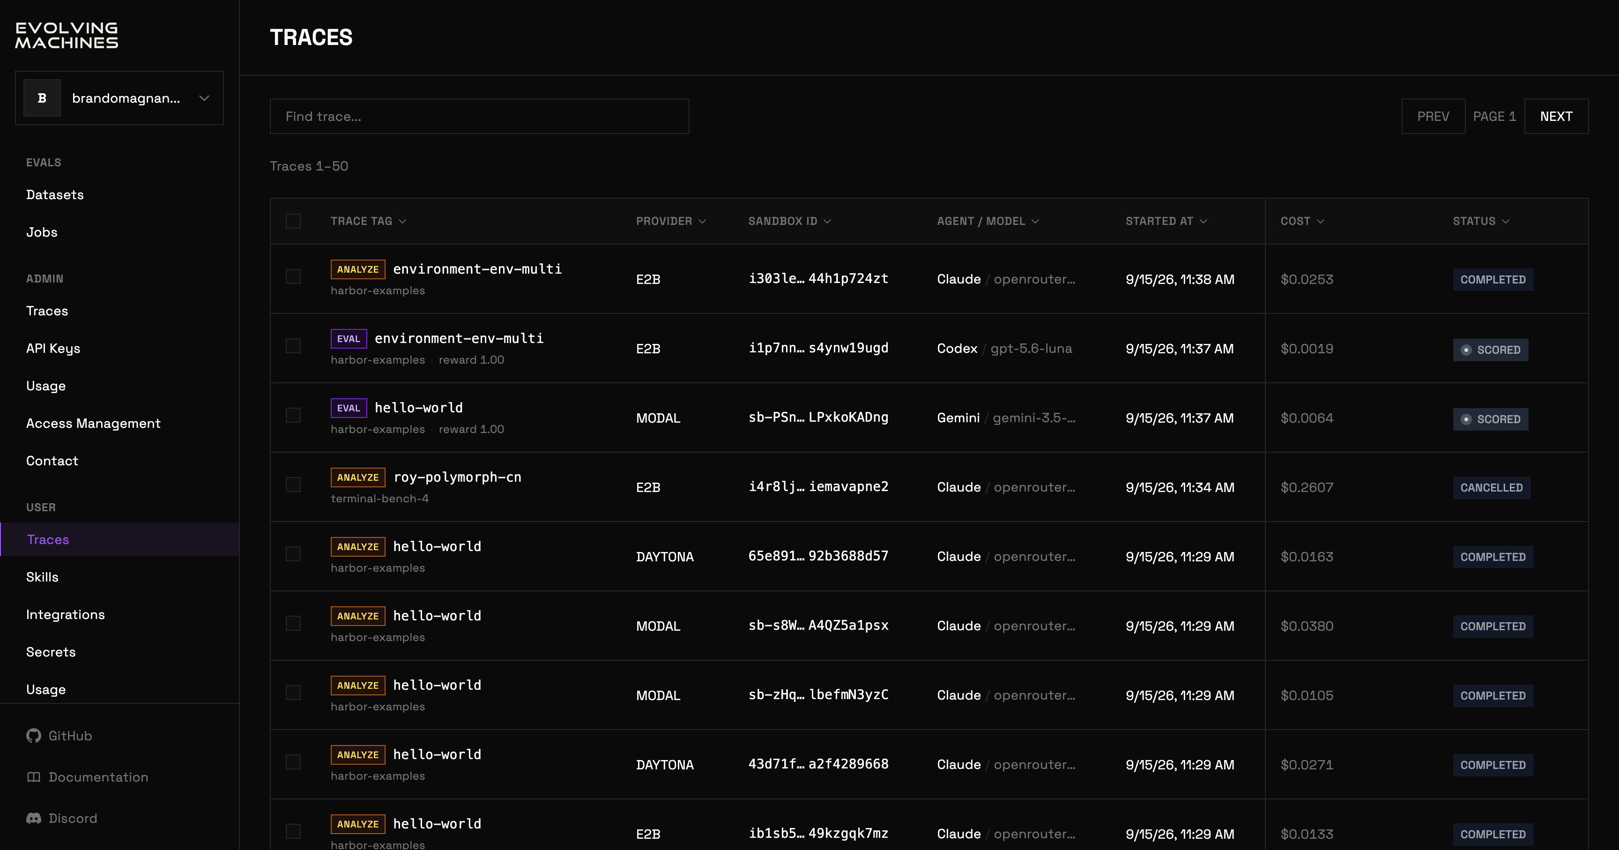This screenshot has width=1619, height=850.
Task: Click the B account avatar
Action: (42, 98)
